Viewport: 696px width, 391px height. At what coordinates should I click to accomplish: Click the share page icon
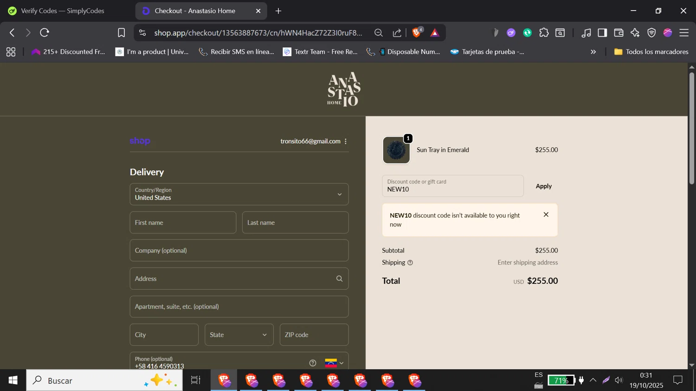coord(397,32)
